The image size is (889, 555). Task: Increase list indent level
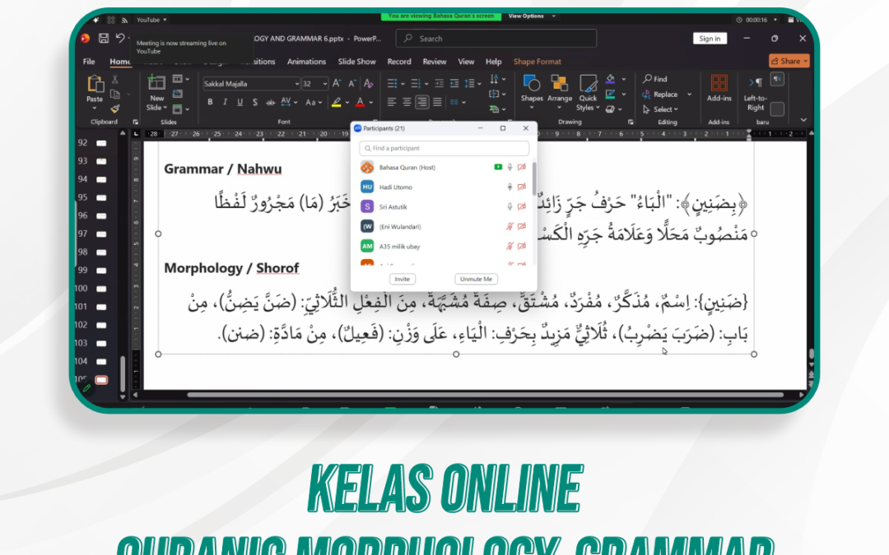[x=454, y=83]
